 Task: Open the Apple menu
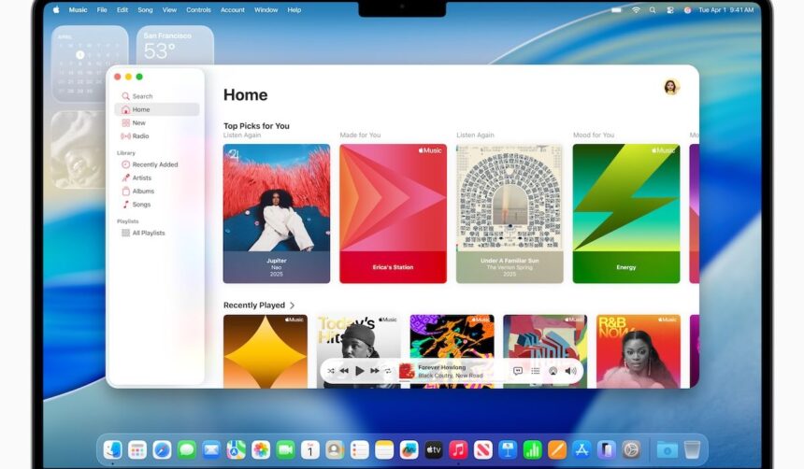point(56,9)
